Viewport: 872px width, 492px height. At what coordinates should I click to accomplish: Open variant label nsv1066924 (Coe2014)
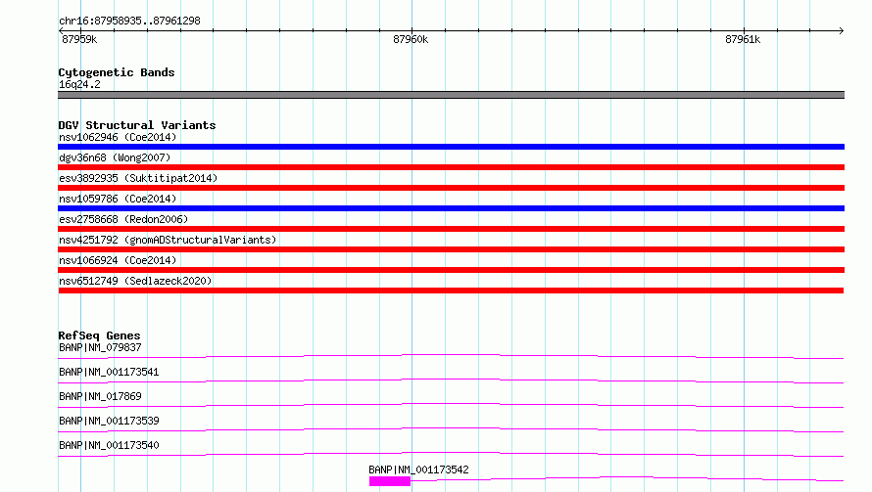(118, 260)
